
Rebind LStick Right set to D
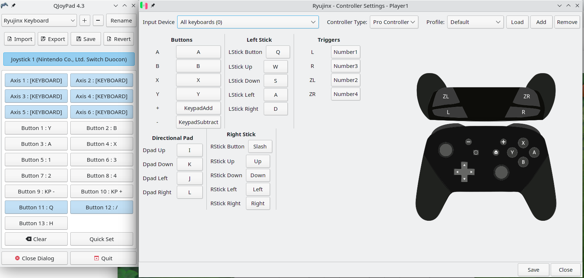click(x=276, y=109)
